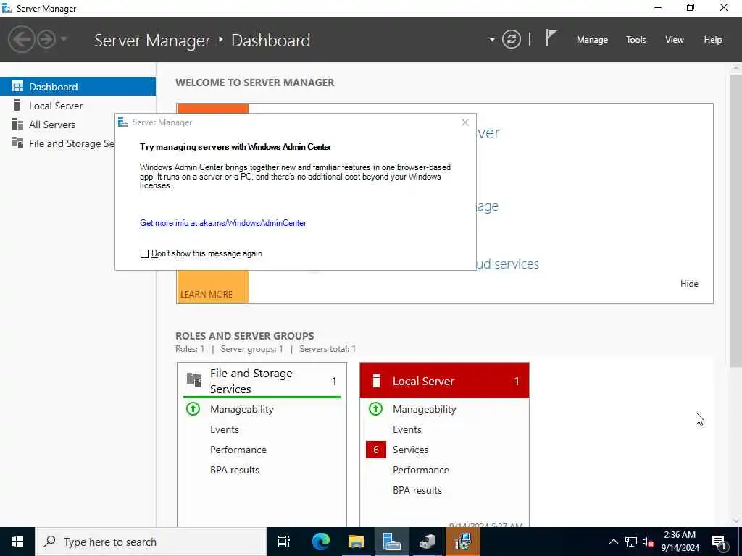Viewport: 742px width, 556px height.
Task: Click the server tool icon on taskbar
Action: [x=428, y=542]
